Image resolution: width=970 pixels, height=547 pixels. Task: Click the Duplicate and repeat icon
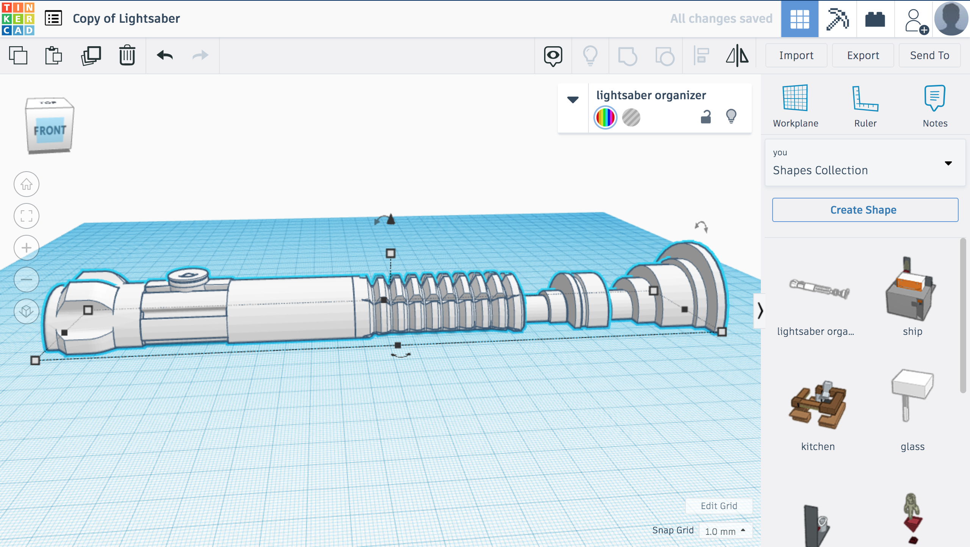click(x=91, y=55)
